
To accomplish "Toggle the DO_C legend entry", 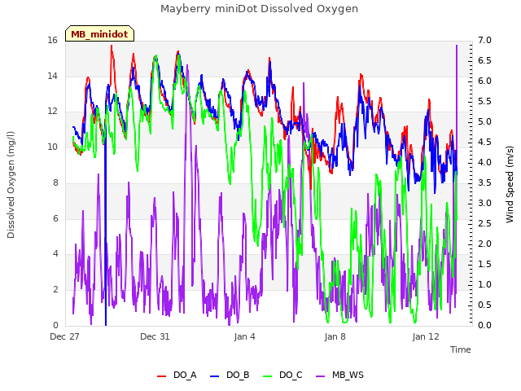I will [282, 376].
